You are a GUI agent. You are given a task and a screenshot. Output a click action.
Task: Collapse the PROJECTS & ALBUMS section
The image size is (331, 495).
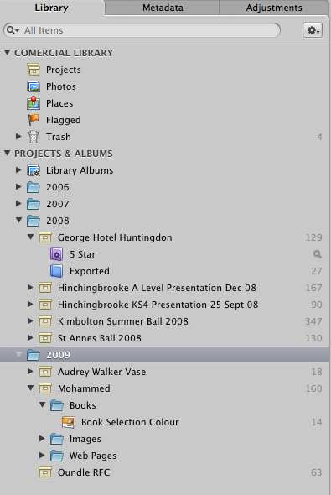point(7,153)
